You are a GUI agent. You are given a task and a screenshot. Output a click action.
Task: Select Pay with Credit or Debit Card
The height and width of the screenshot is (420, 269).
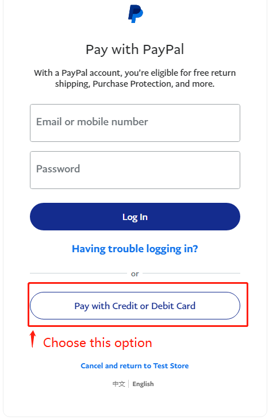click(135, 306)
